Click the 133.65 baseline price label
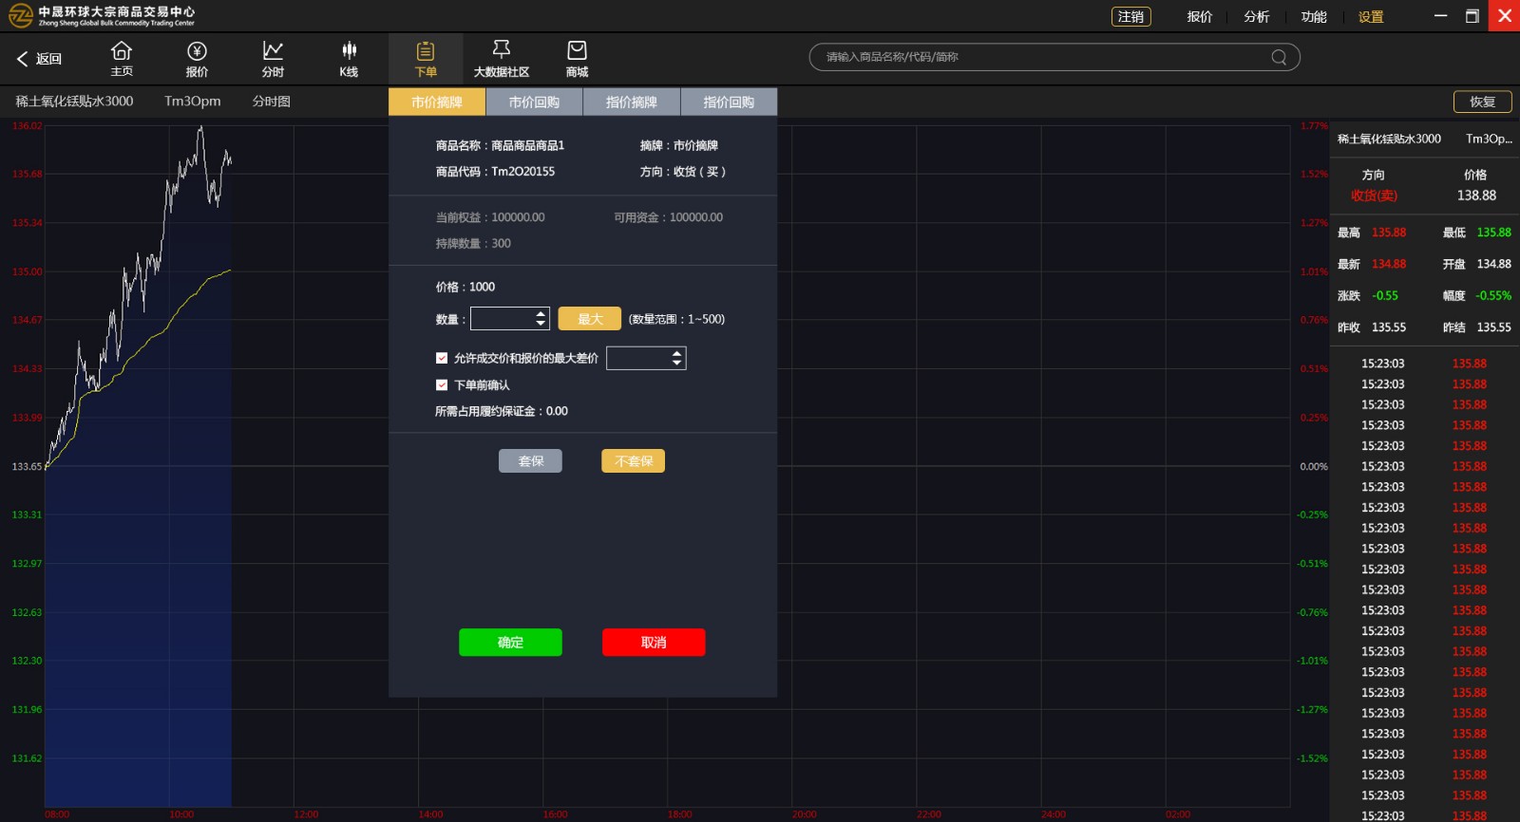 tap(27, 466)
